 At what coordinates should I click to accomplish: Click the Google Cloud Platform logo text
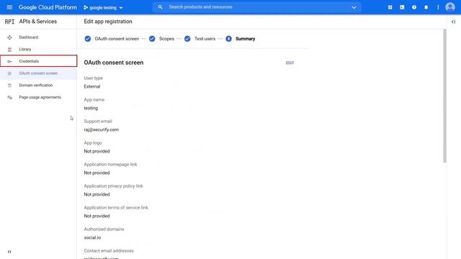[48, 7]
